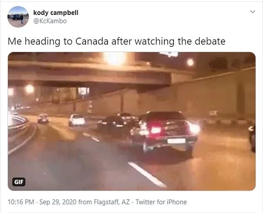Click the white car in the GIF

pyautogui.click(x=77, y=120)
